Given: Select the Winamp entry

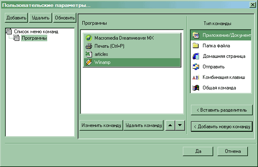Looking at the screenshot, I should (x=132, y=62).
